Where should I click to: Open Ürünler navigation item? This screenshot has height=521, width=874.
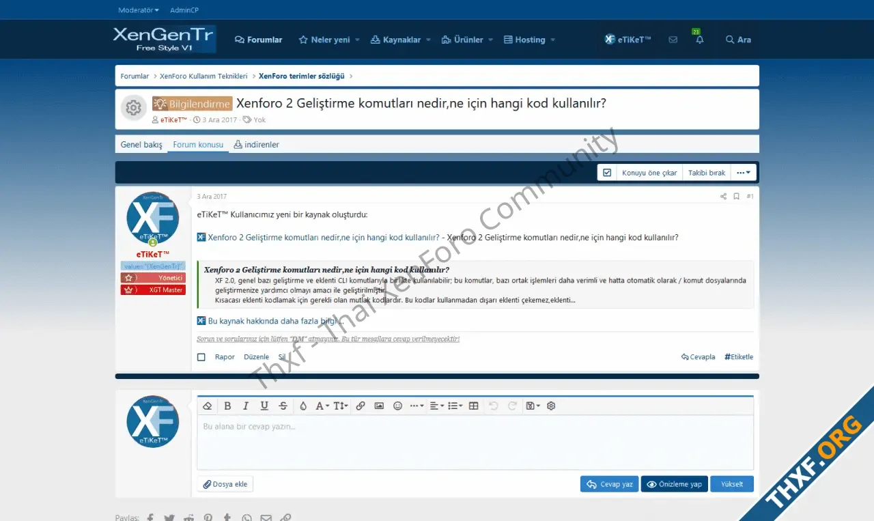(x=462, y=40)
